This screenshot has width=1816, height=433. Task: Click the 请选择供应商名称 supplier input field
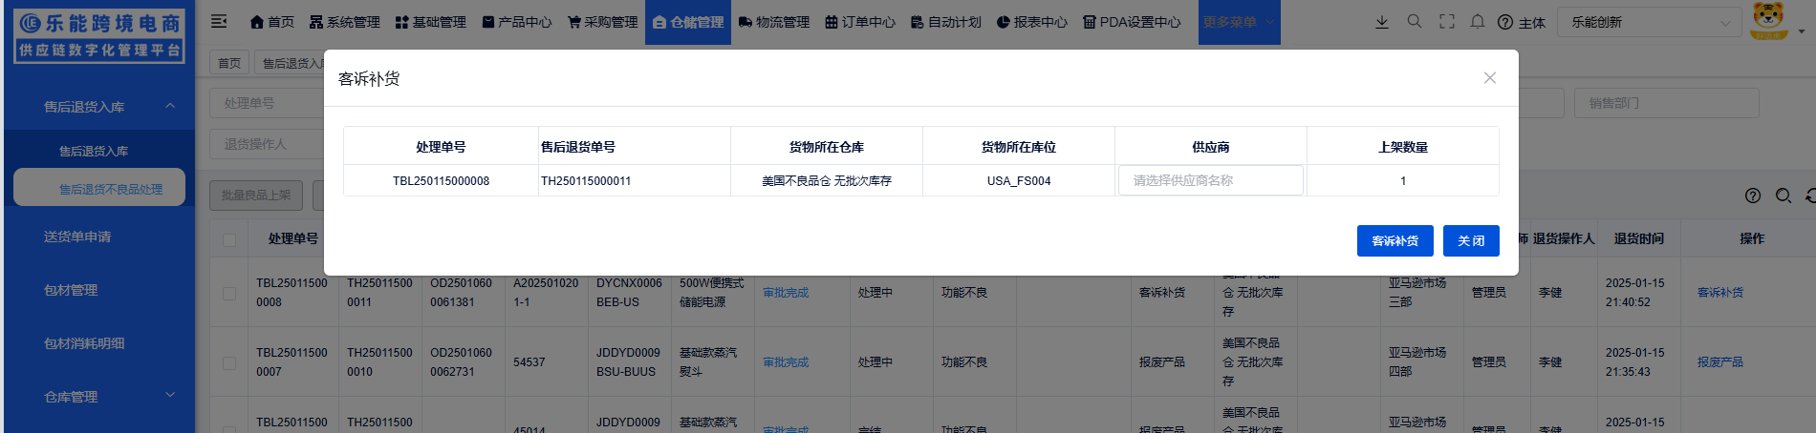1210,180
